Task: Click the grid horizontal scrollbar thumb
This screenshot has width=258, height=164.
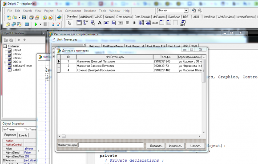Action: 64,137
